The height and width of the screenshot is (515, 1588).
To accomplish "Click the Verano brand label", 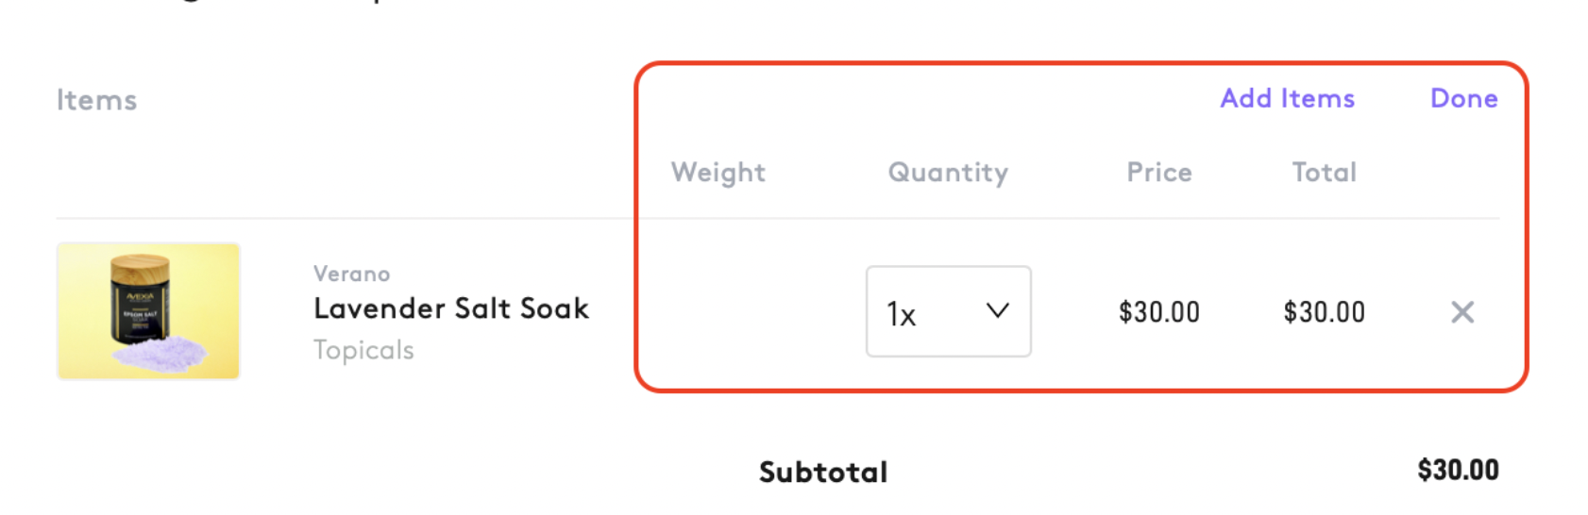I will pos(351,274).
